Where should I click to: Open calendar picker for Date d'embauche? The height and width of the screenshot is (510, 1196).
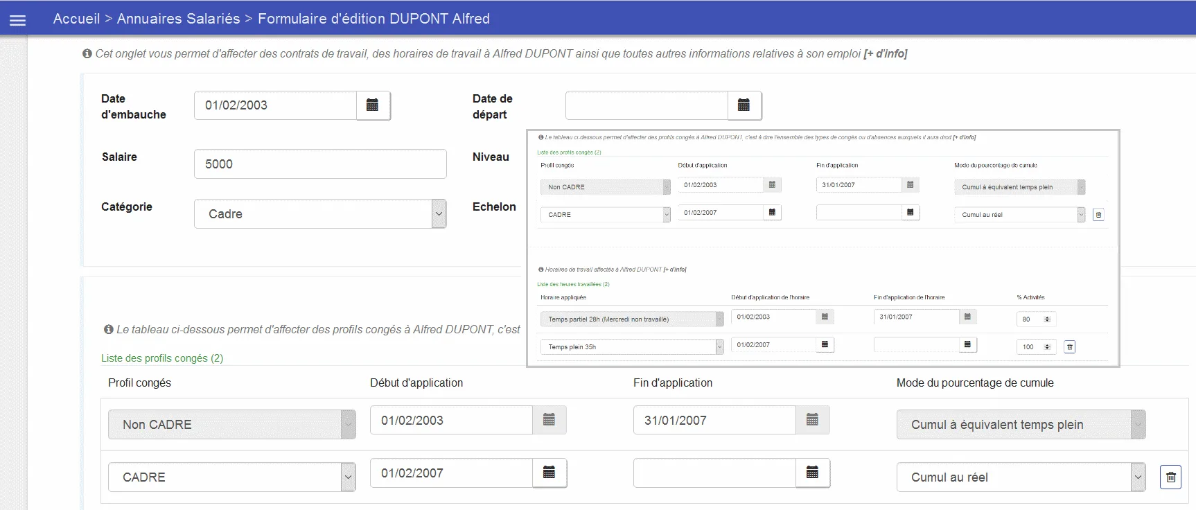click(373, 105)
